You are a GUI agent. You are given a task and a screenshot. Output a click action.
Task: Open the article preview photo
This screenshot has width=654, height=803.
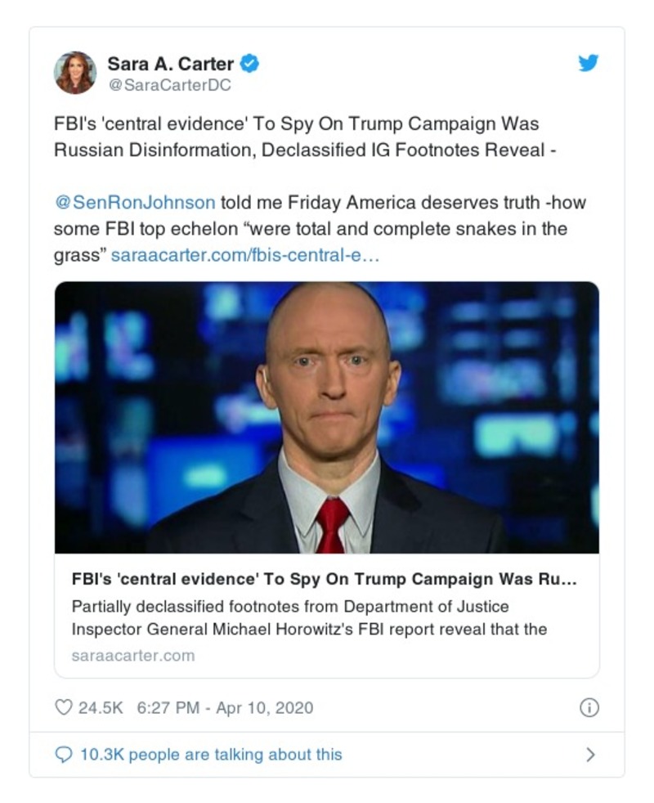(x=326, y=417)
